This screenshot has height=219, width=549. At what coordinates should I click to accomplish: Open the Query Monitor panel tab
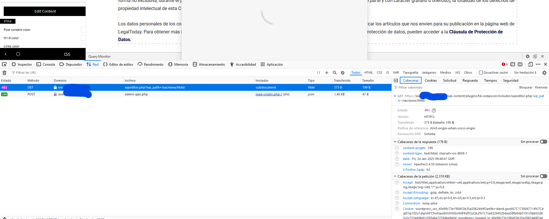99,57
